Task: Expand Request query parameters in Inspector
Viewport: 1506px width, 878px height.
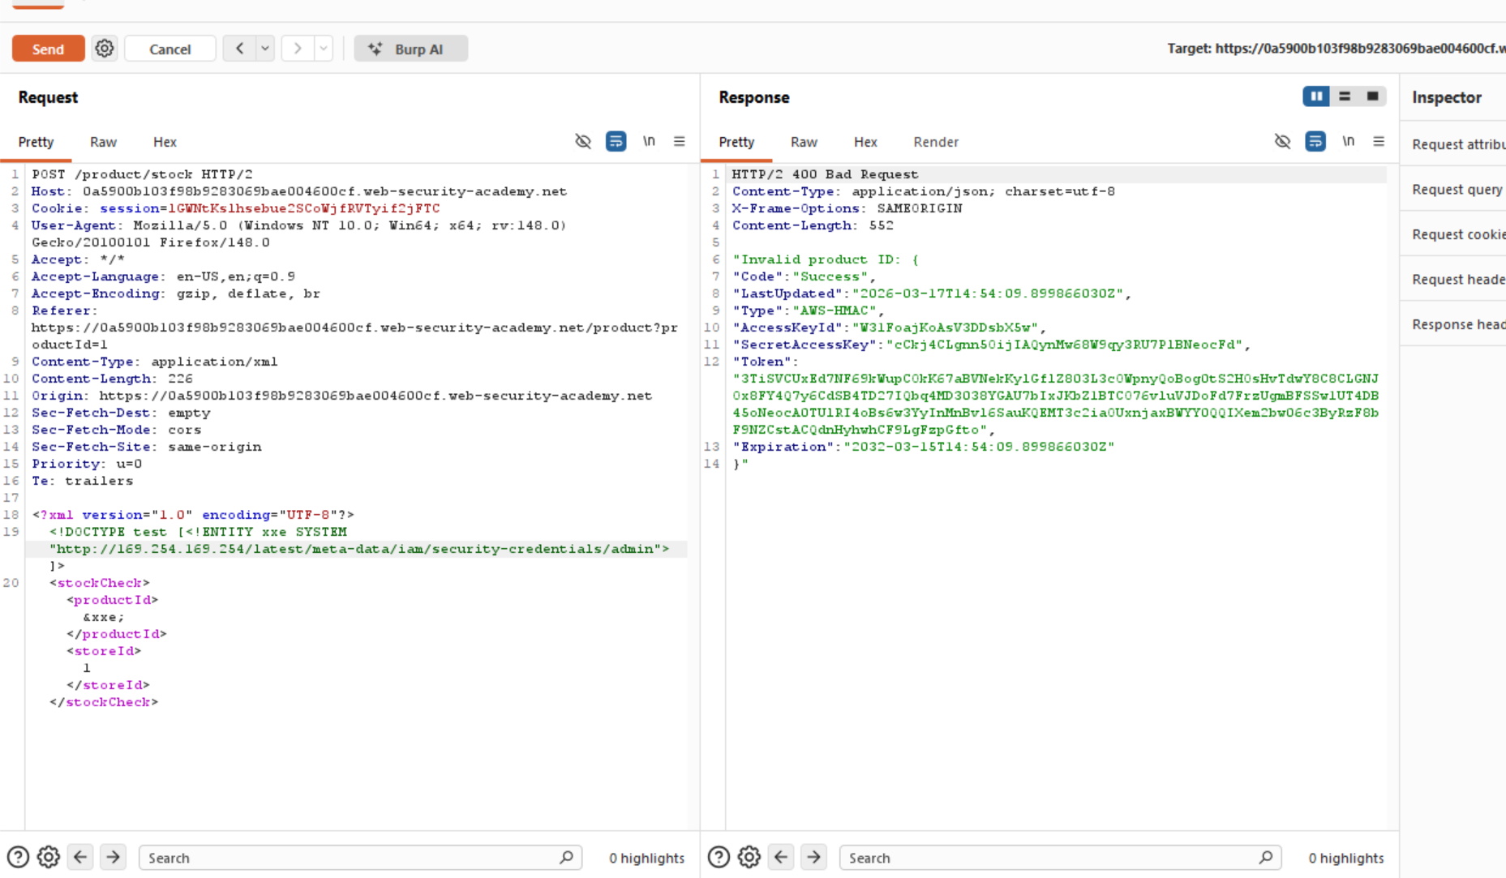Action: pos(1457,189)
